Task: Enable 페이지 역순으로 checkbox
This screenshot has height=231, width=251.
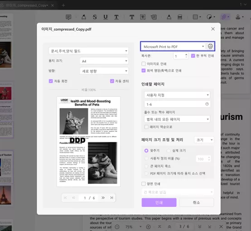Action: (x=146, y=127)
